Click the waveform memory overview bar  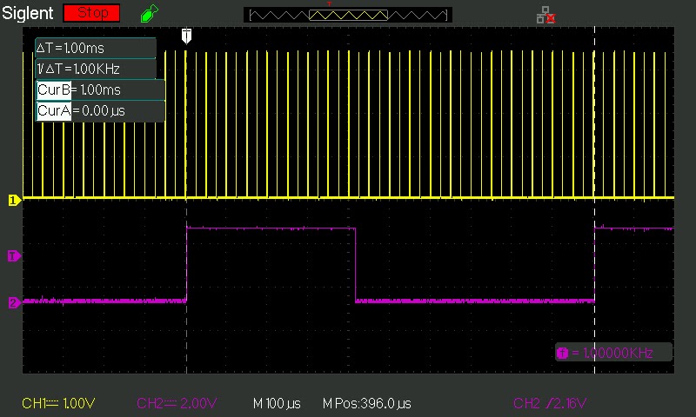click(x=348, y=15)
